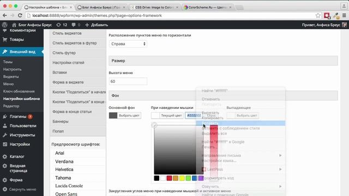Image resolution: width=349 pixels, height=196 pixels.
Task: Click Добавить plus in admin bar
Action: coord(97,25)
